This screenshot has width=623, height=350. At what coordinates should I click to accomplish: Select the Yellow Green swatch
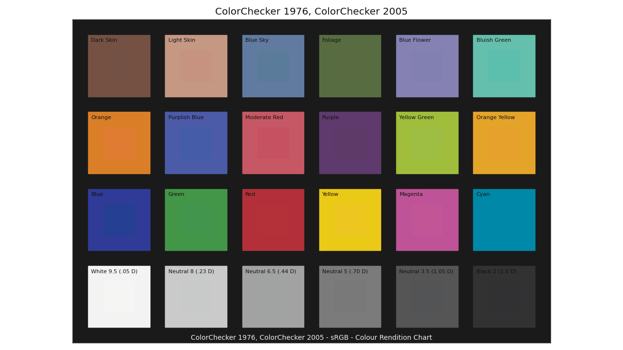[x=427, y=143]
